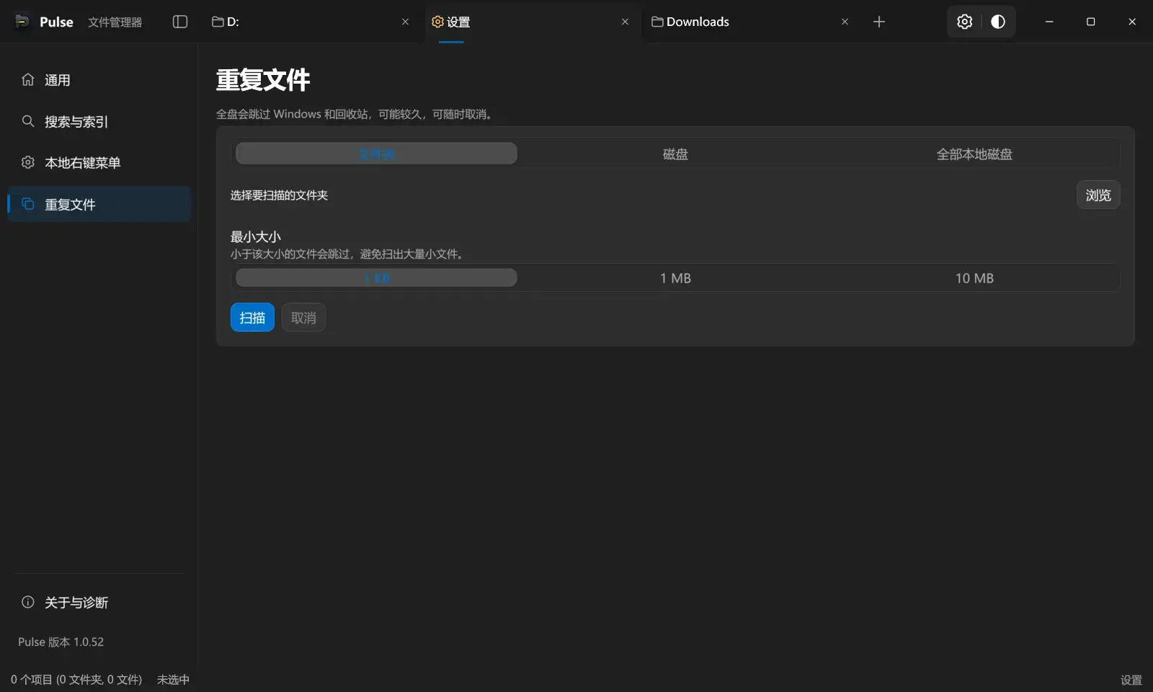The image size is (1153, 692).
Task: Add a new tab with plus icon
Action: [879, 22]
